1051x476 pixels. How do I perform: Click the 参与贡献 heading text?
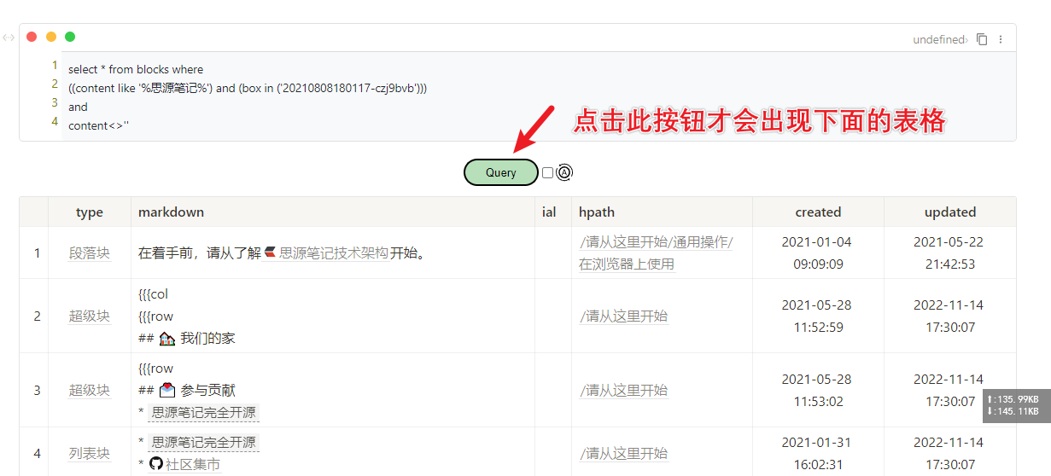tap(207, 391)
